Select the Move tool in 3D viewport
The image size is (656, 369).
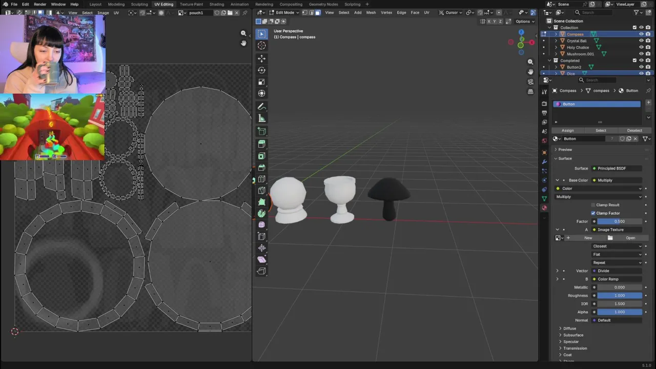pyautogui.click(x=261, y=58)
